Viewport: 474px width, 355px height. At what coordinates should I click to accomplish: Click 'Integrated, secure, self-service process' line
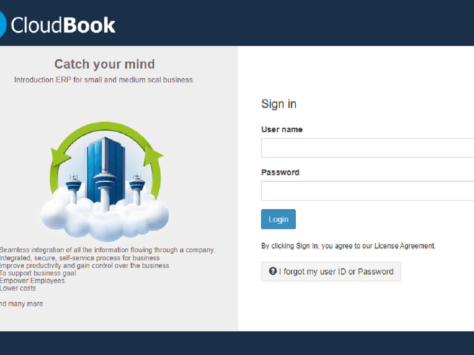click(80, 258)
